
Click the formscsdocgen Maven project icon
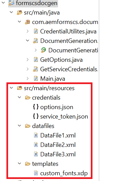click(x=11, y=3)
